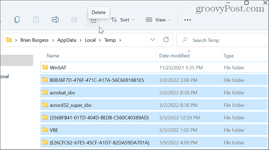
Task: Click the search magnifier icon
Action: [184, 40]
